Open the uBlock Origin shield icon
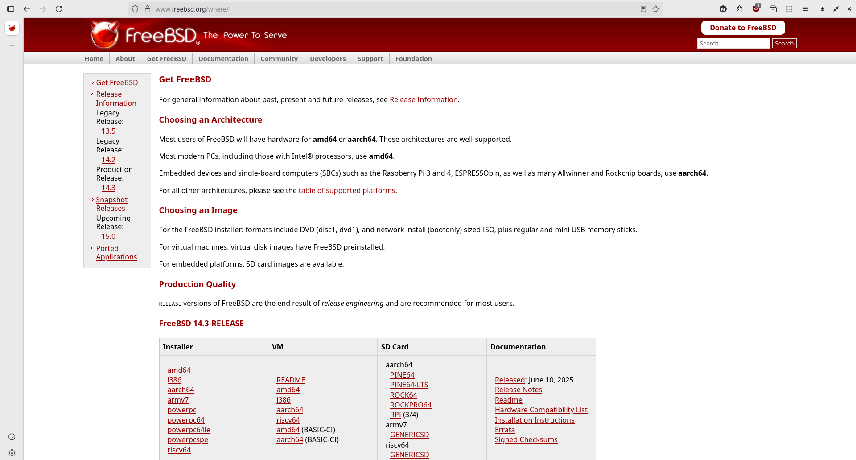The image size is (856, 460). coord(756,8)
